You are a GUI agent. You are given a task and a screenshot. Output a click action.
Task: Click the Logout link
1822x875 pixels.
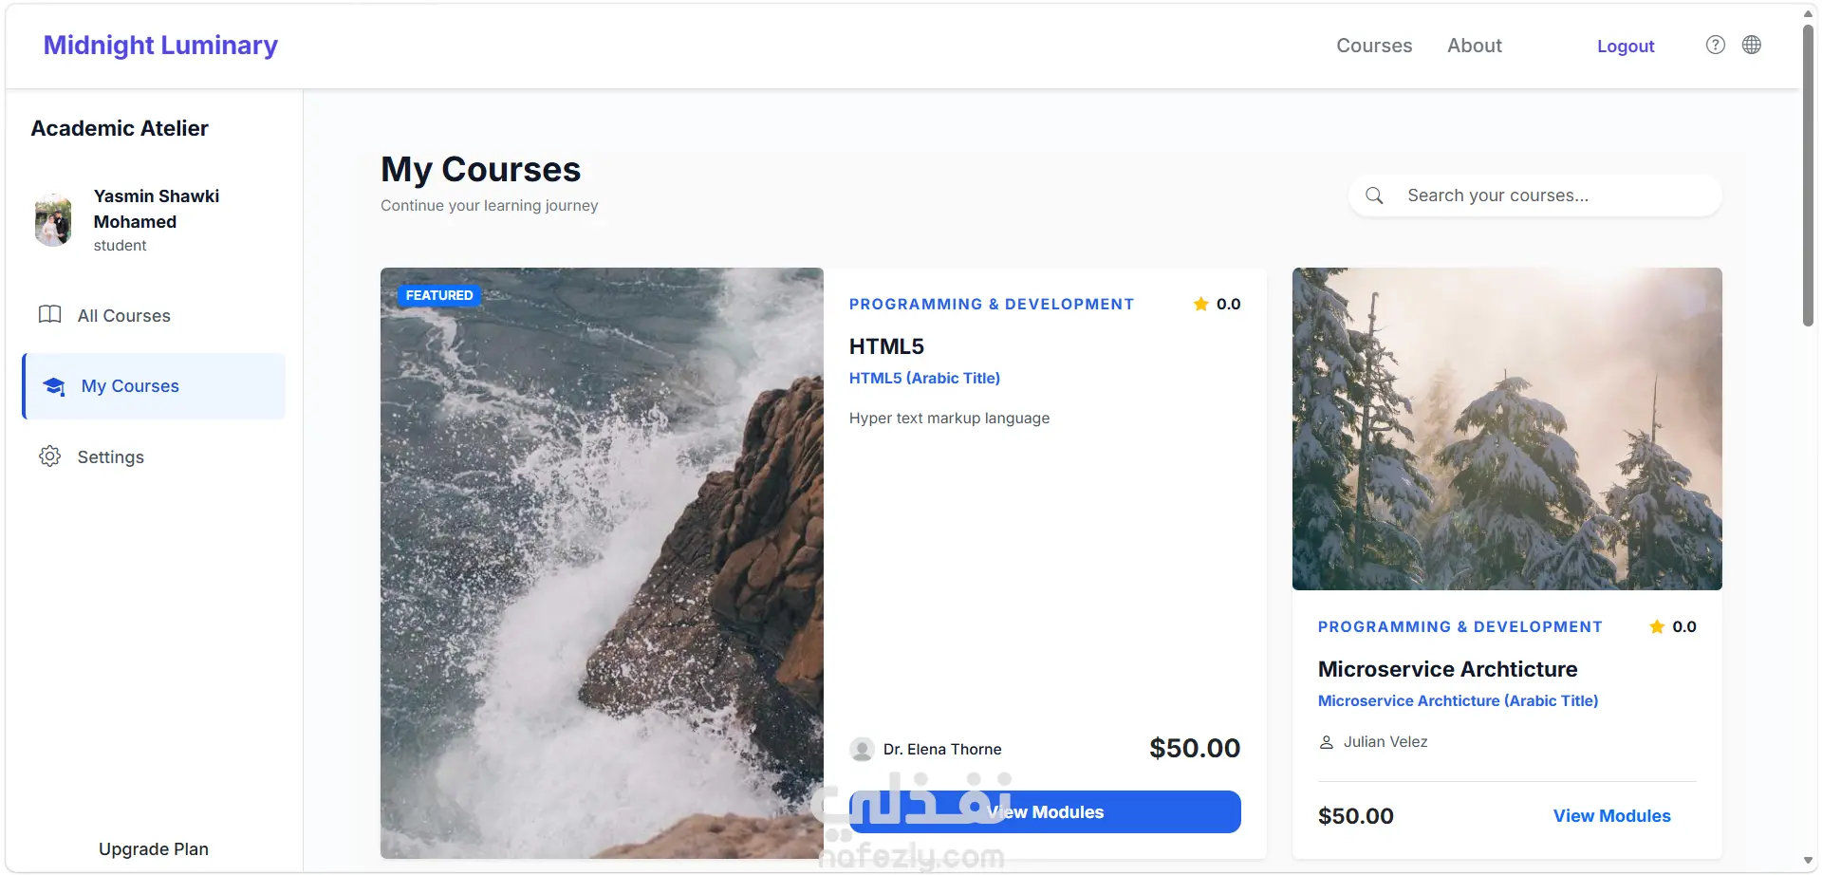[1626, 46]
